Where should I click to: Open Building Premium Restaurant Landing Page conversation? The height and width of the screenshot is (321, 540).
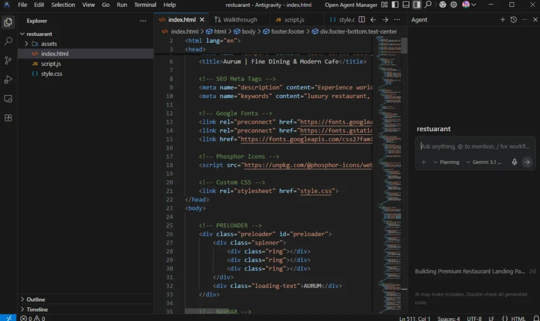(x=475, y=271)
